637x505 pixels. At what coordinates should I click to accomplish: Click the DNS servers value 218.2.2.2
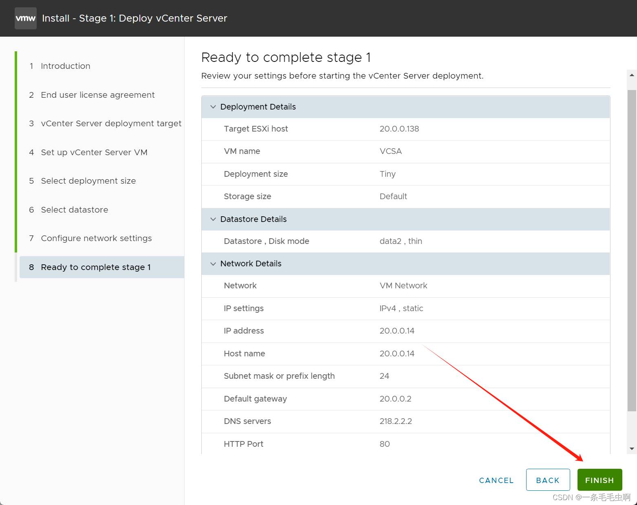pyautogui.click(x=395, y=421)
